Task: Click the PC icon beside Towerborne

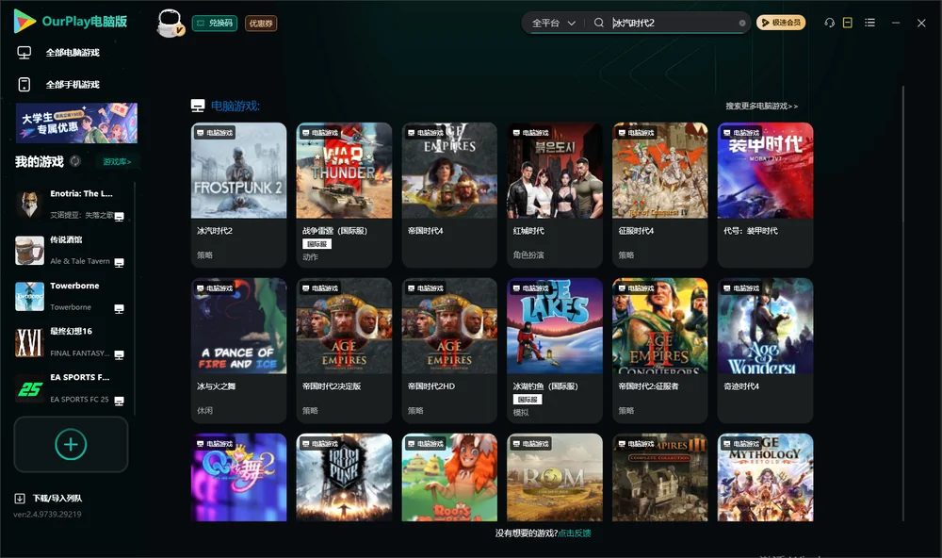Action: pyautogui.click(x=119, y=309)
